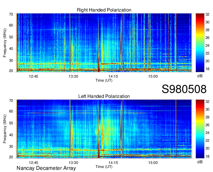Click the dB label under Right Handed color bar

coord(200,76)
